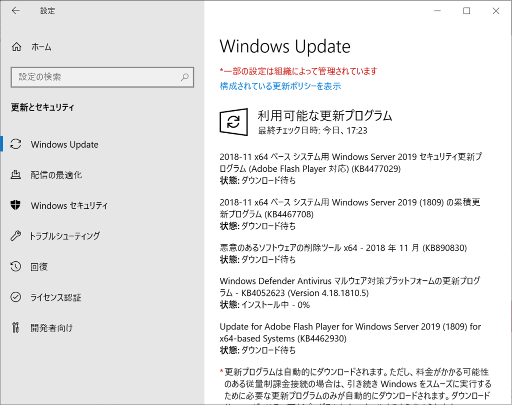Go back using the back arrow
512x405 pixels.
15,11
